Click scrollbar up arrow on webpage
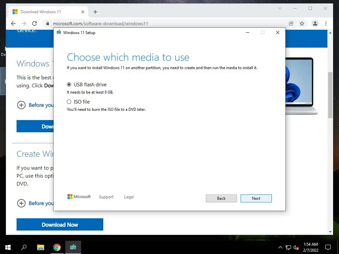Image resolution: width=339 pixels, height=254 pixels. [330, 33]
